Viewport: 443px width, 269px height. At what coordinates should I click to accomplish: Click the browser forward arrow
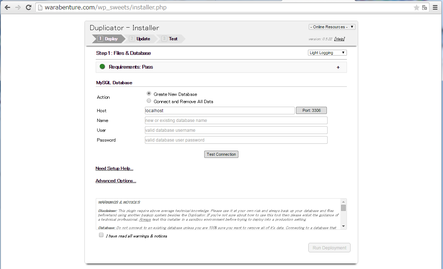click(x=18, y=7)
